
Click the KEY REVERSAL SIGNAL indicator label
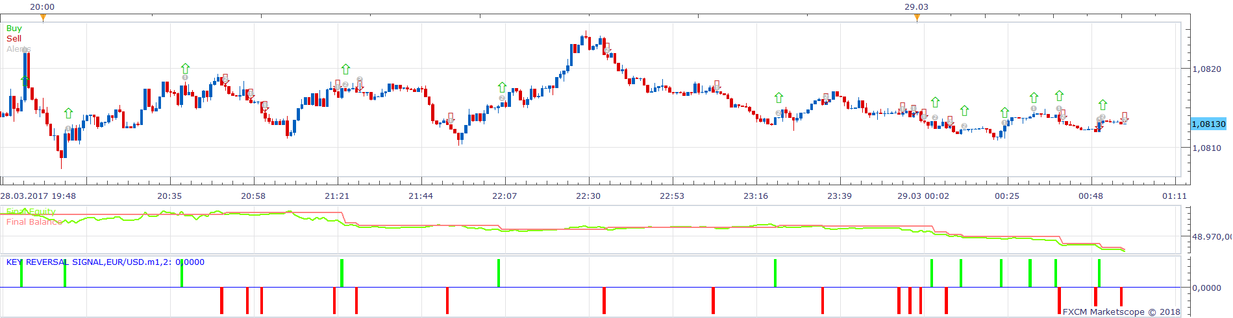point(105,262)
